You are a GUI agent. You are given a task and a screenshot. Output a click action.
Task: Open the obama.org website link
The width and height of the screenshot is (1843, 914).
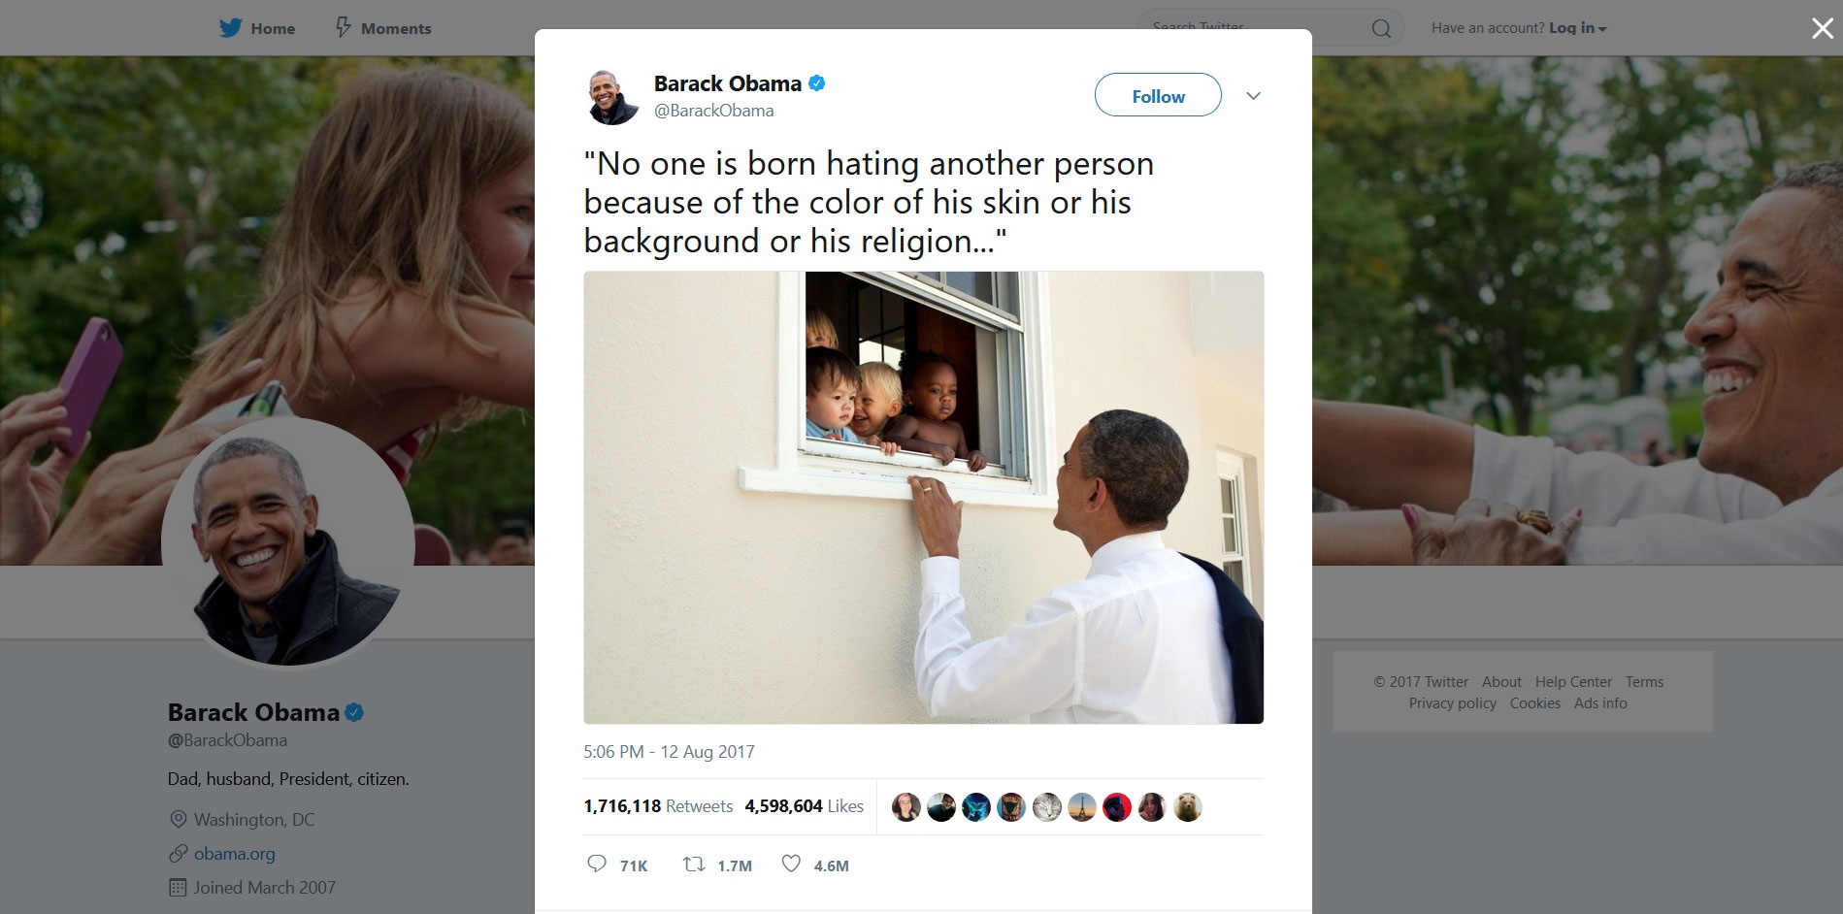pos(234,854)
